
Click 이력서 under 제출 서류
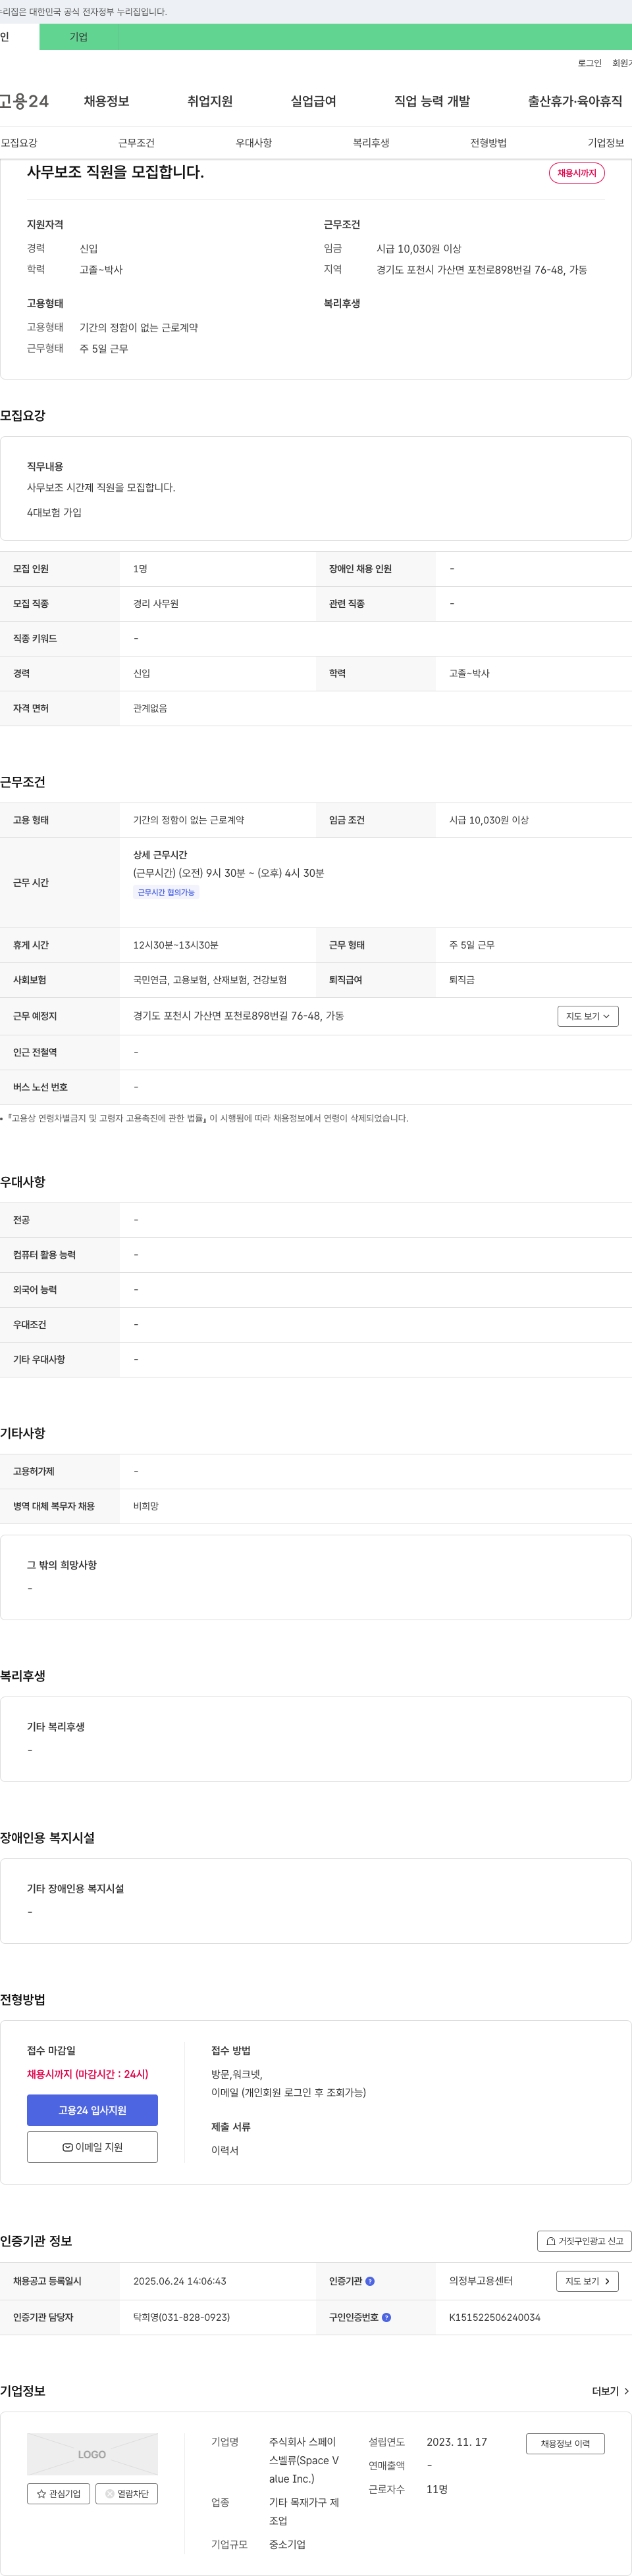[x=225, y=2150]
